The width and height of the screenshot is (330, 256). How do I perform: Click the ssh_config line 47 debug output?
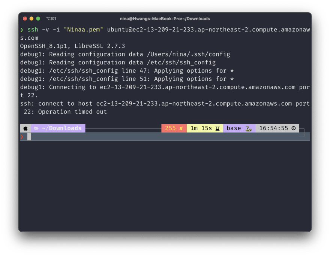coord(127,71)
